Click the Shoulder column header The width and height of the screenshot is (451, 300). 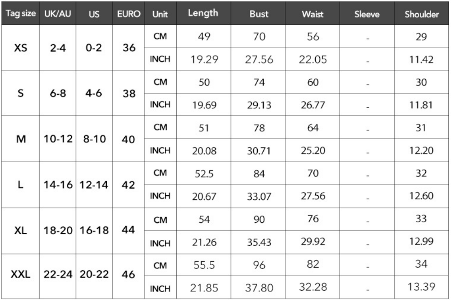(422, 14)
